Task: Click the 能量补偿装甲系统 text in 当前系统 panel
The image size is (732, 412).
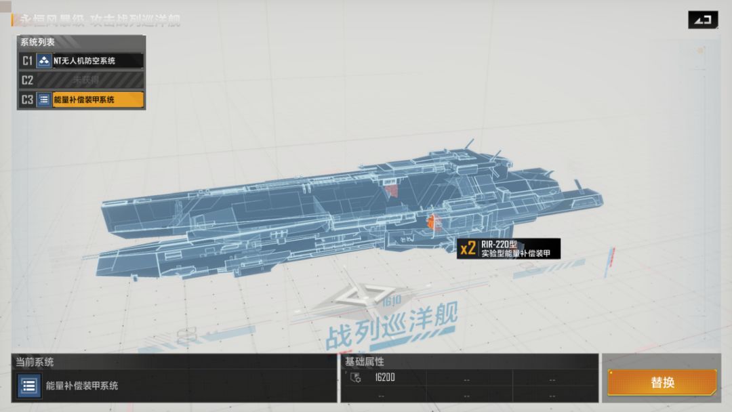Action: pyautogui.click(x=82, y=386)
